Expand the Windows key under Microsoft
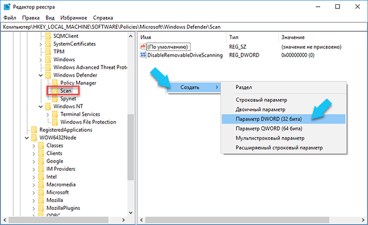 tap(40, 60)
